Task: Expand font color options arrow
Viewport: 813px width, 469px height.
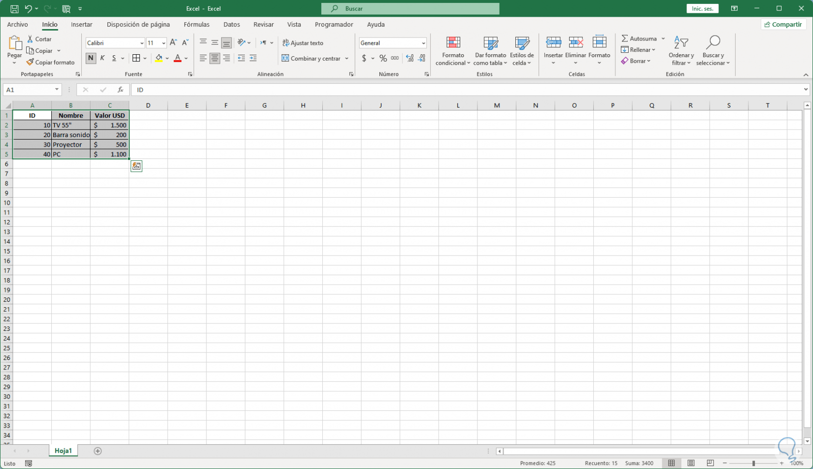Action: pyautogui.click(x=186, y=58)
